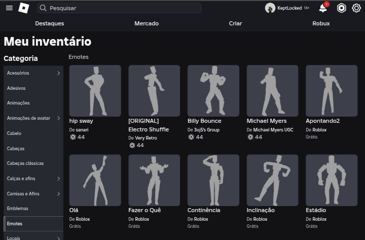Go to the Mercado tab
Screen dimensions: 365x240
(x=147, y=23)
